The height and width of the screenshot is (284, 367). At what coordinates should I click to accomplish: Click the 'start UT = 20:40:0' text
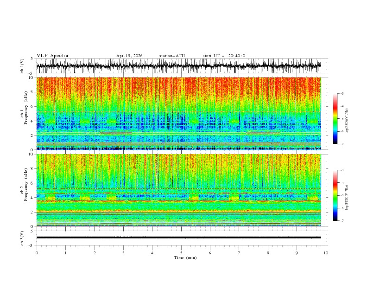click(x=224, y=56)
